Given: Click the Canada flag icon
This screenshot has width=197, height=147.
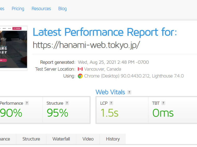Looking at the screenshot, I should pyautogui.click(x=80, y=69).
